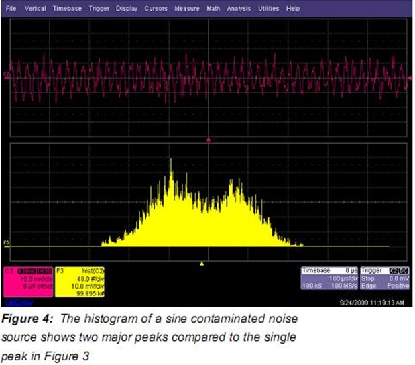
Task: Open the Analysis menu
Action: (239, 9)
